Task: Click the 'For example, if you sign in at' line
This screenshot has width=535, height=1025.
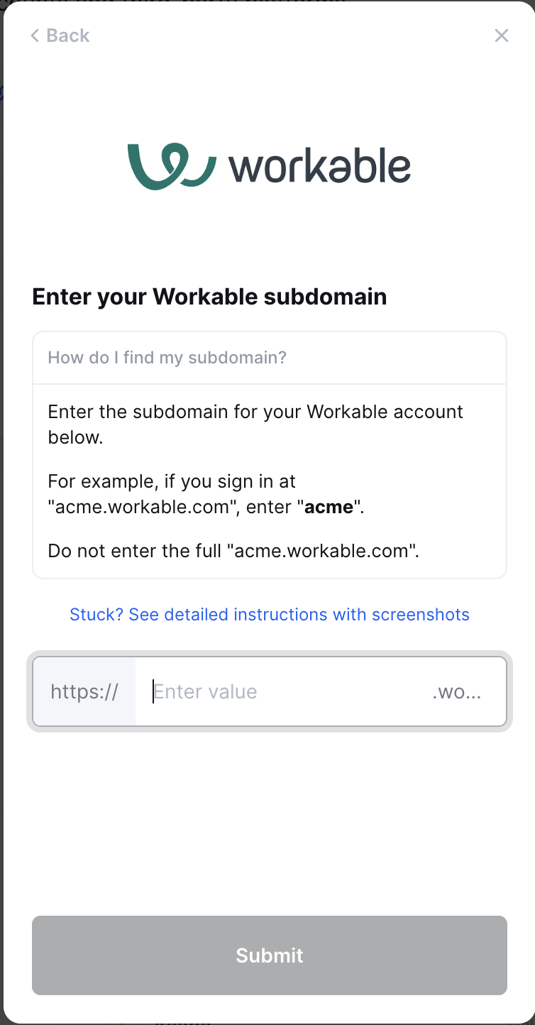Action: point(172,482)
